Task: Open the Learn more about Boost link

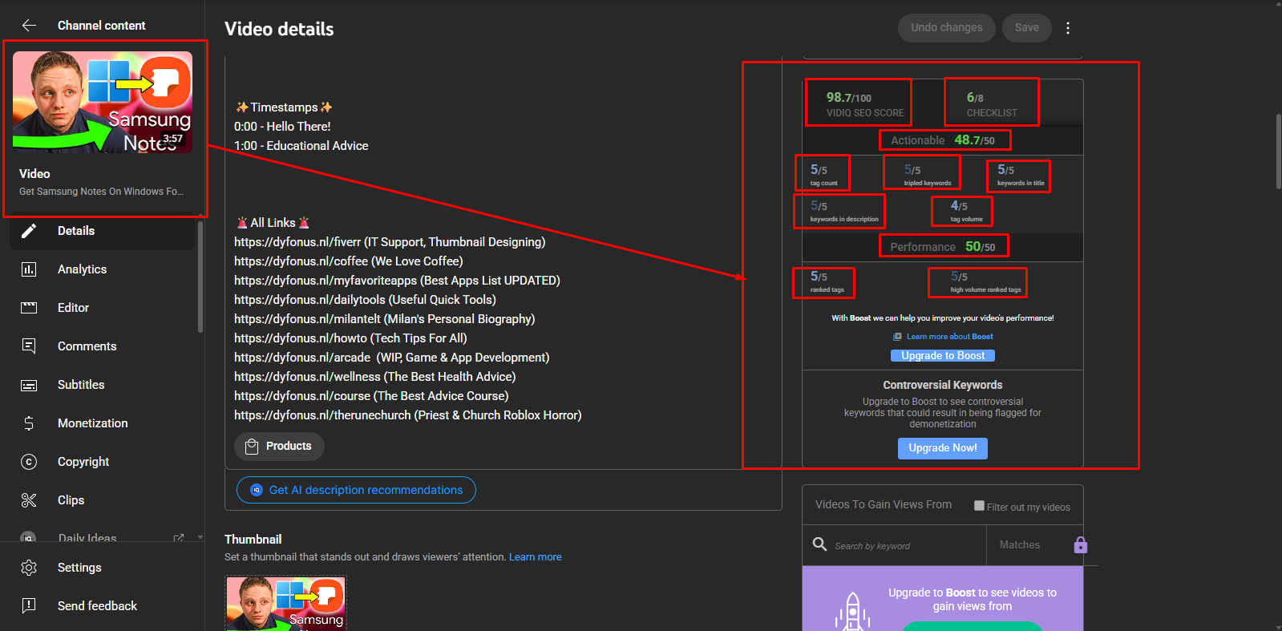Action: tap(949, 337)
